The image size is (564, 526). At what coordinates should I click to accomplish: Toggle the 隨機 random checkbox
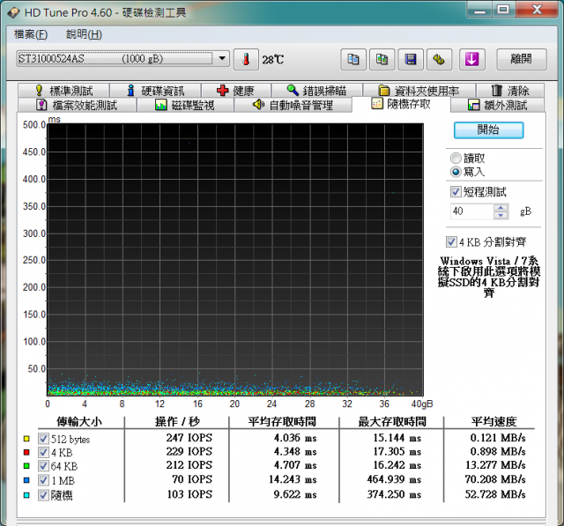43,495
